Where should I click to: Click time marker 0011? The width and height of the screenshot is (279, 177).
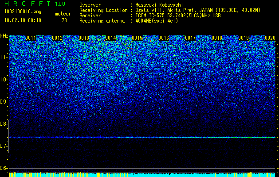[31, 38]
